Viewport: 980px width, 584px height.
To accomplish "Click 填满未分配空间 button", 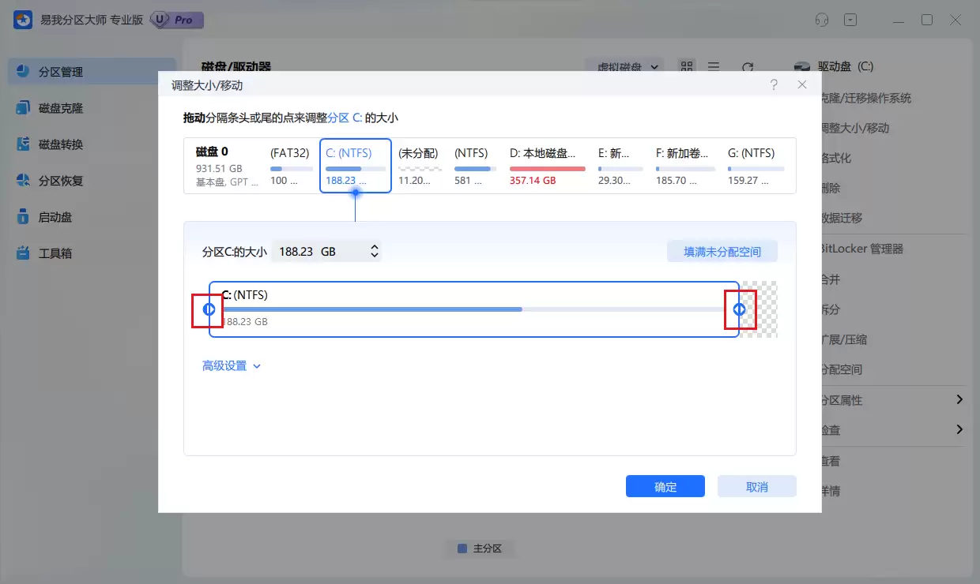I will click(x=722, y=252).
